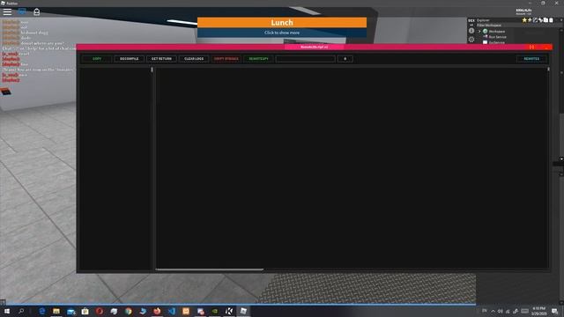Open Windows Start menu

click(x=7, y=311)
